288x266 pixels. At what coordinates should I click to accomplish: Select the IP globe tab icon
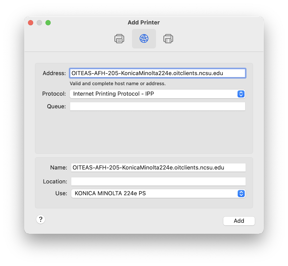point(144,39)
